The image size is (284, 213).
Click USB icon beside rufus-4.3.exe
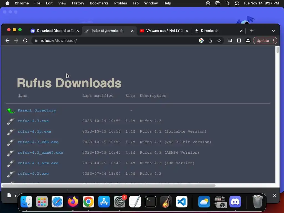11,121
